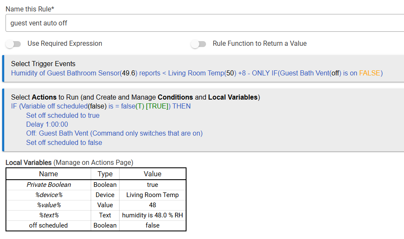Click the rule name input field

click(x=203, y=23)
